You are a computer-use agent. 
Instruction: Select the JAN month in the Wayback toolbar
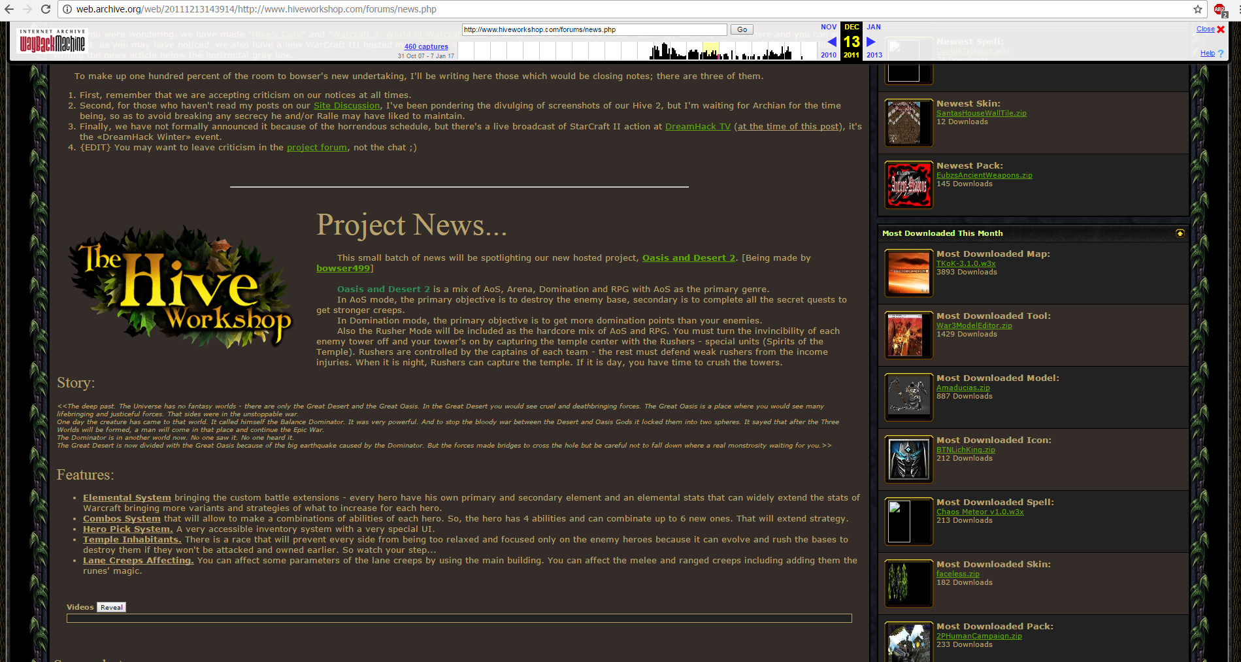click(874, 27)
